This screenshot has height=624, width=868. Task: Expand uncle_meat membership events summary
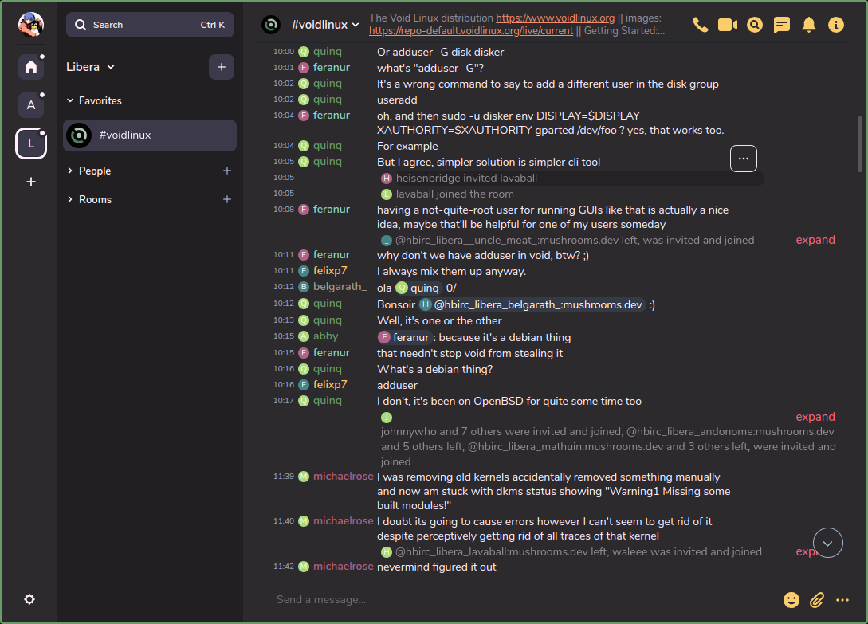click(815, 240)
